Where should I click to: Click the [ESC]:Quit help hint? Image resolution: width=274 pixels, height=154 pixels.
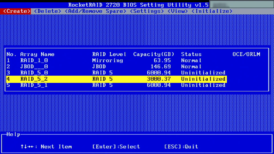(181, 147)
